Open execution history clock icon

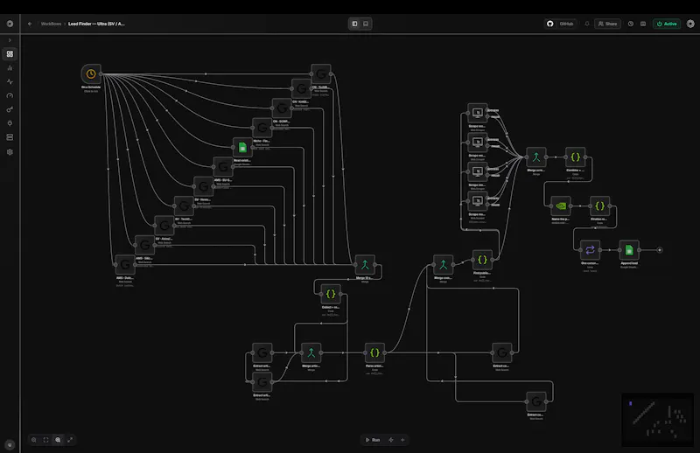click(631, 24)
